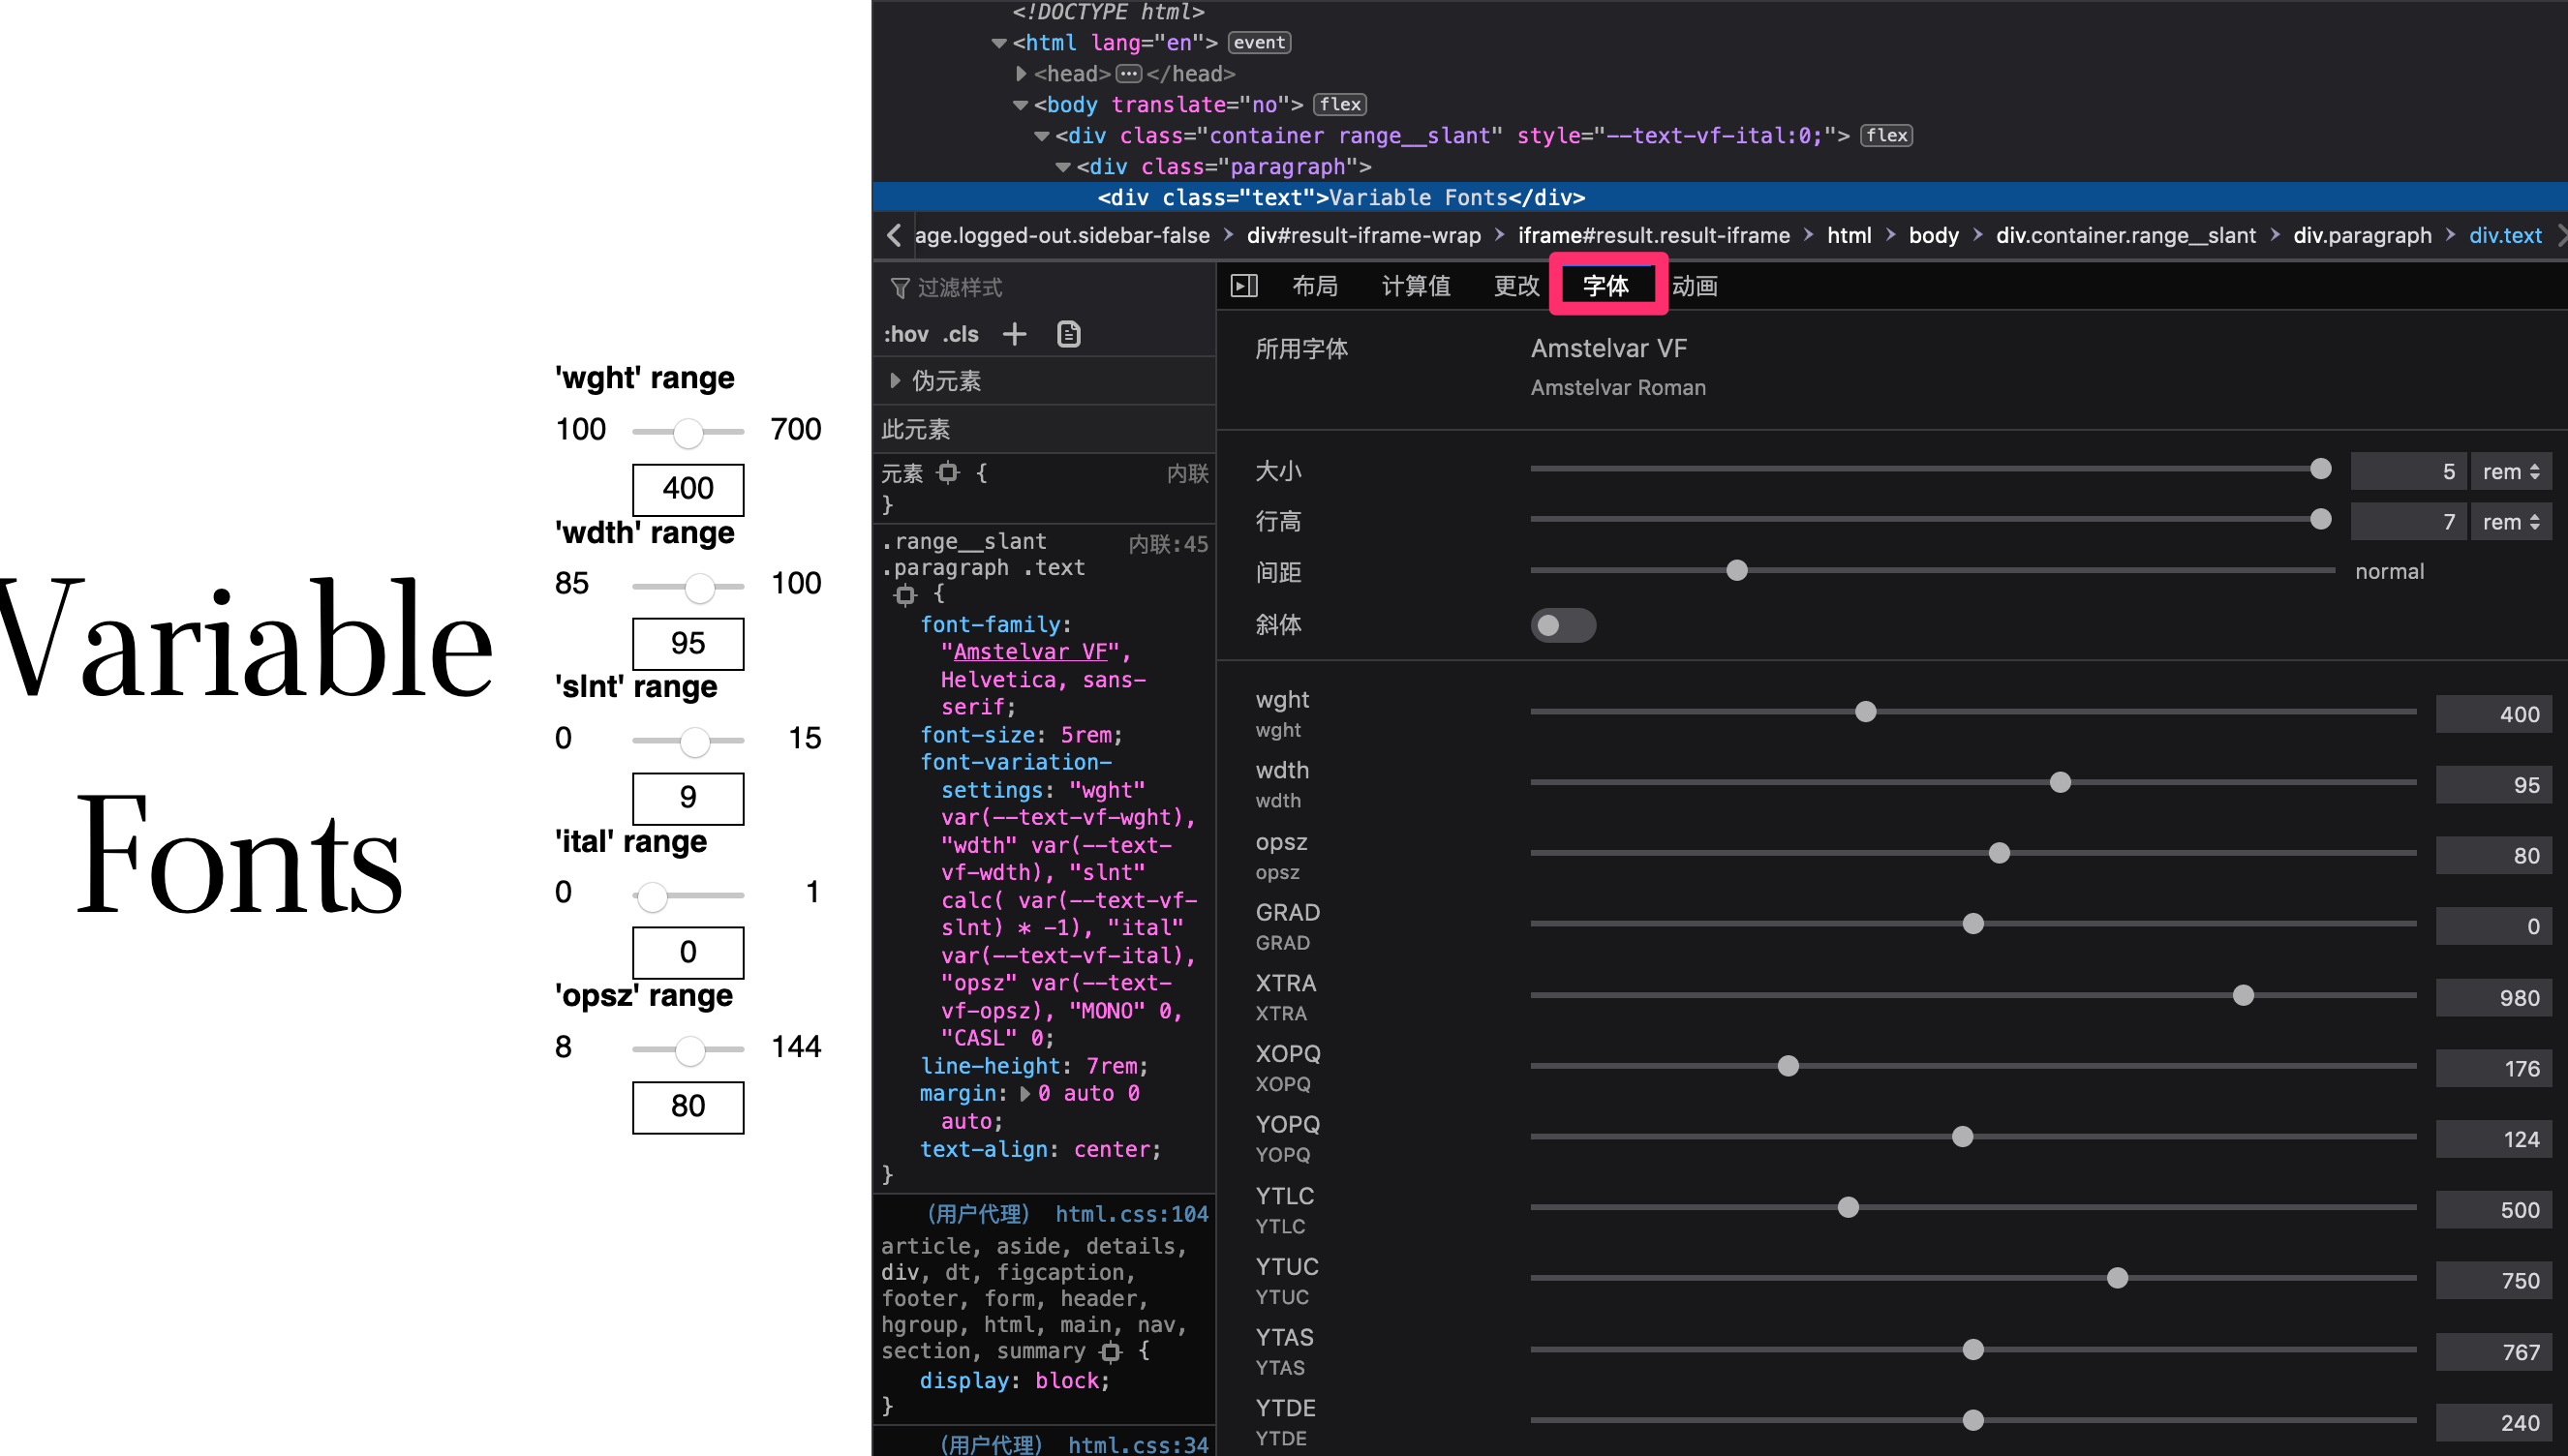Viewport: 2568px width, 1456px height.
Task: Switch to the 计算值 tab
Action: point(1415,286)
